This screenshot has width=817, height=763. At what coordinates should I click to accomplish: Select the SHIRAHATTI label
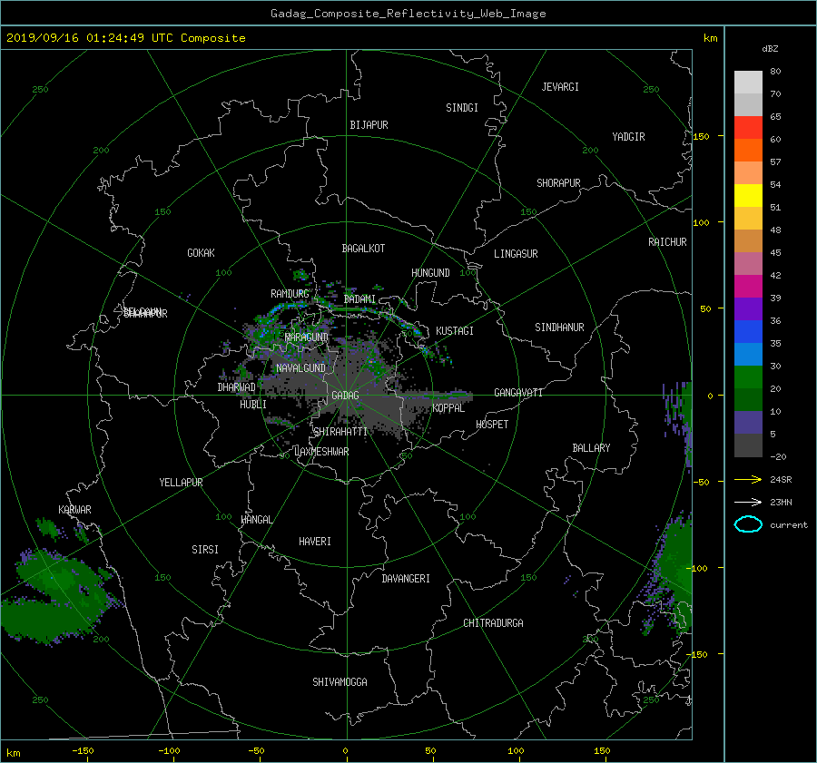(x=340, y=432)
